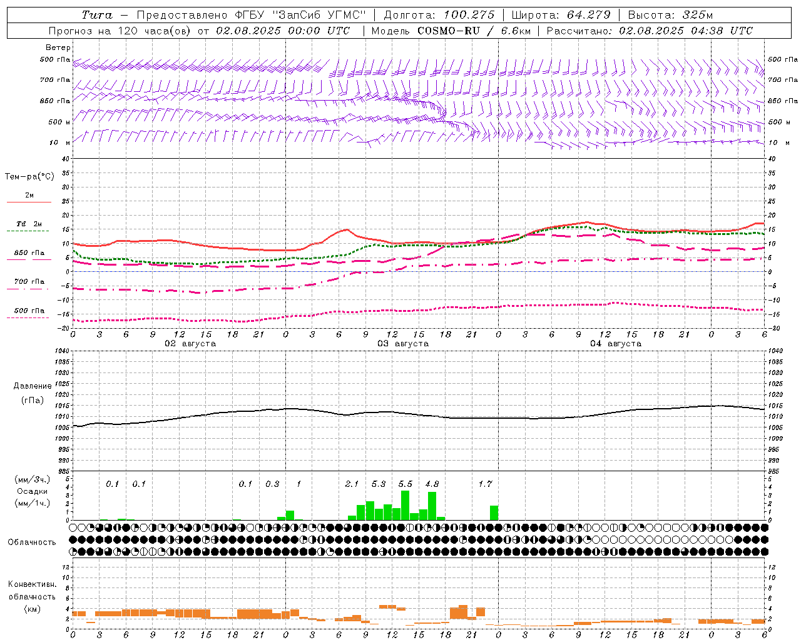Viewport: 801px width, 640px height.
Task: Click the 700 гПа entry in the temperature legend
Action: coord(29,282)
